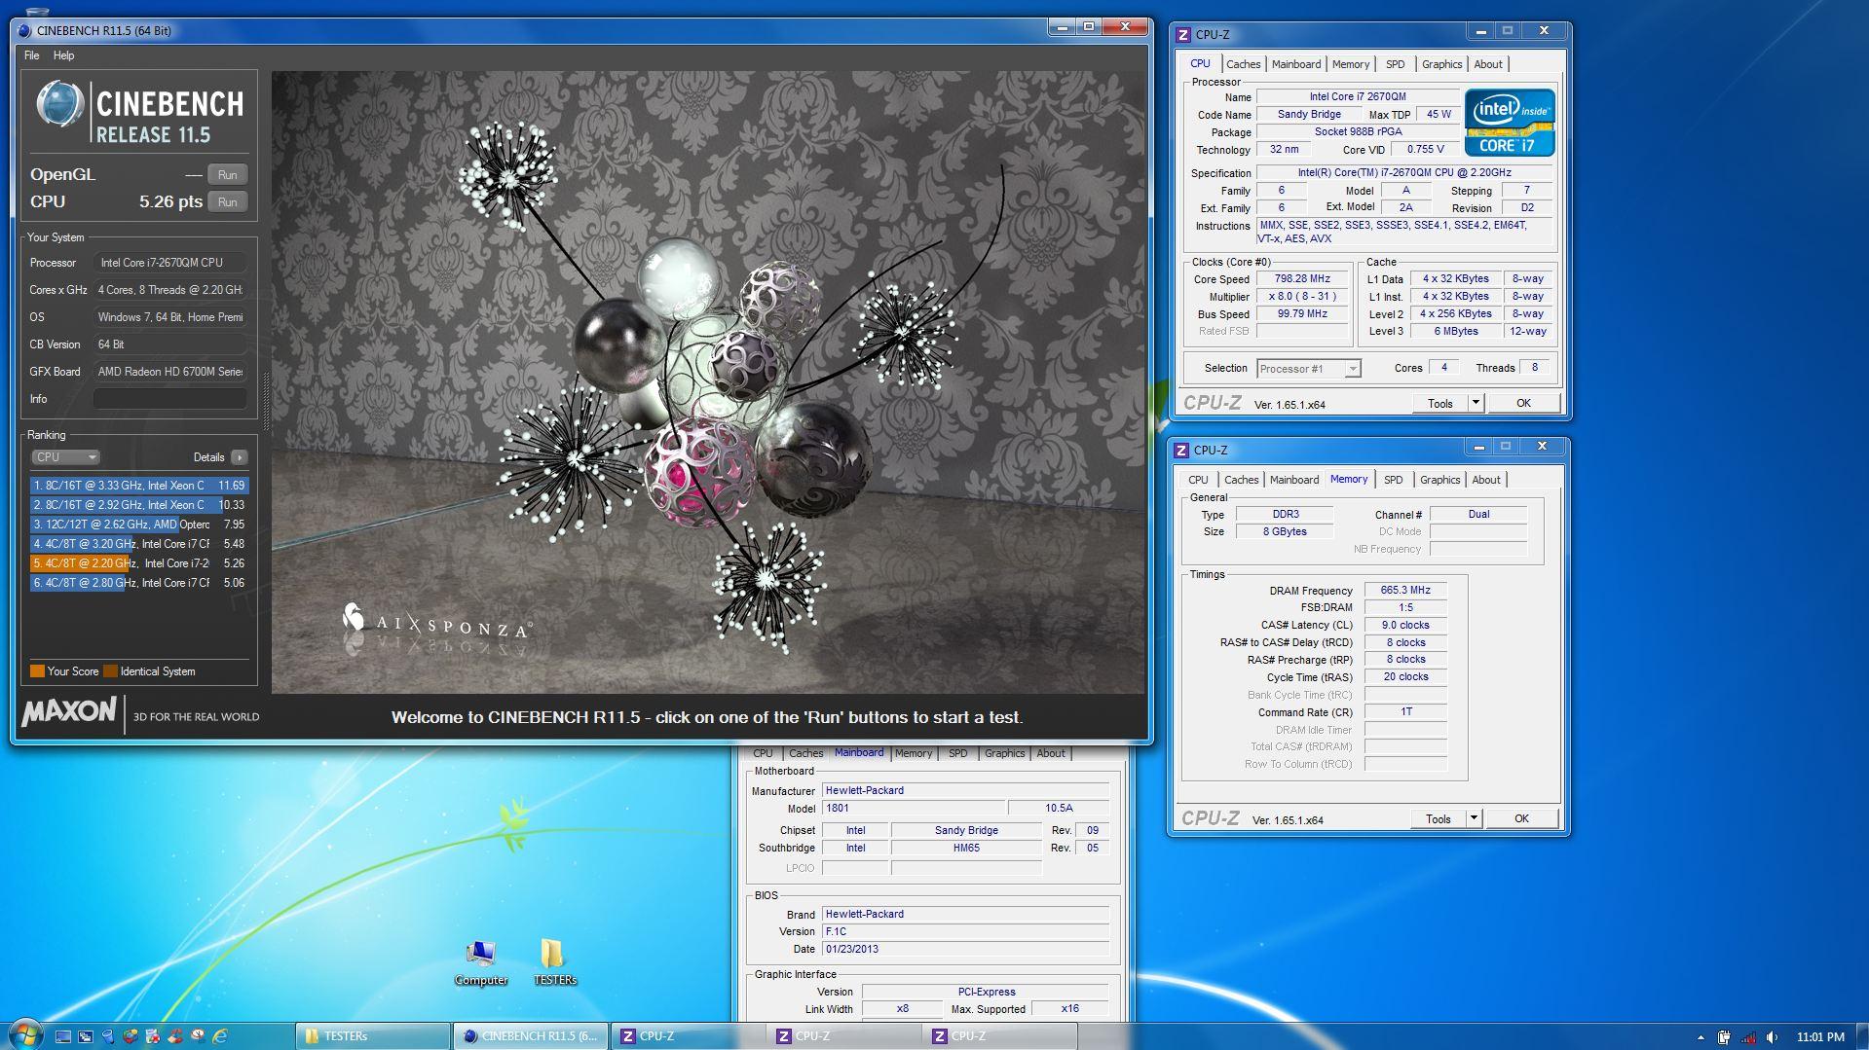
Task: Open SPD tab in bottom Mainboard CPU-Z window
Action: point(958,753)
